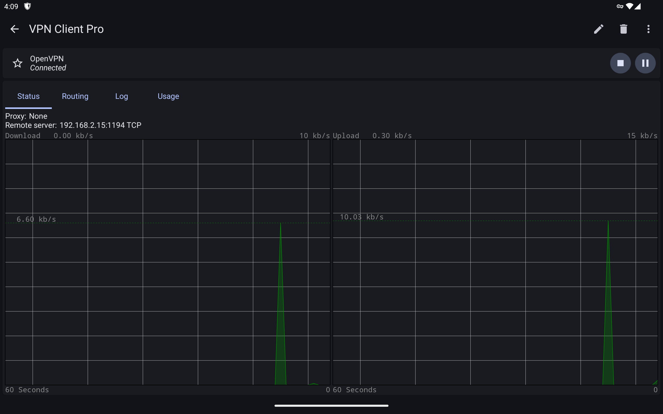Tap the 15 kb/s upload scale label
Image resolution: width=663 pixels, height=414 pixels.
[642, 136]
